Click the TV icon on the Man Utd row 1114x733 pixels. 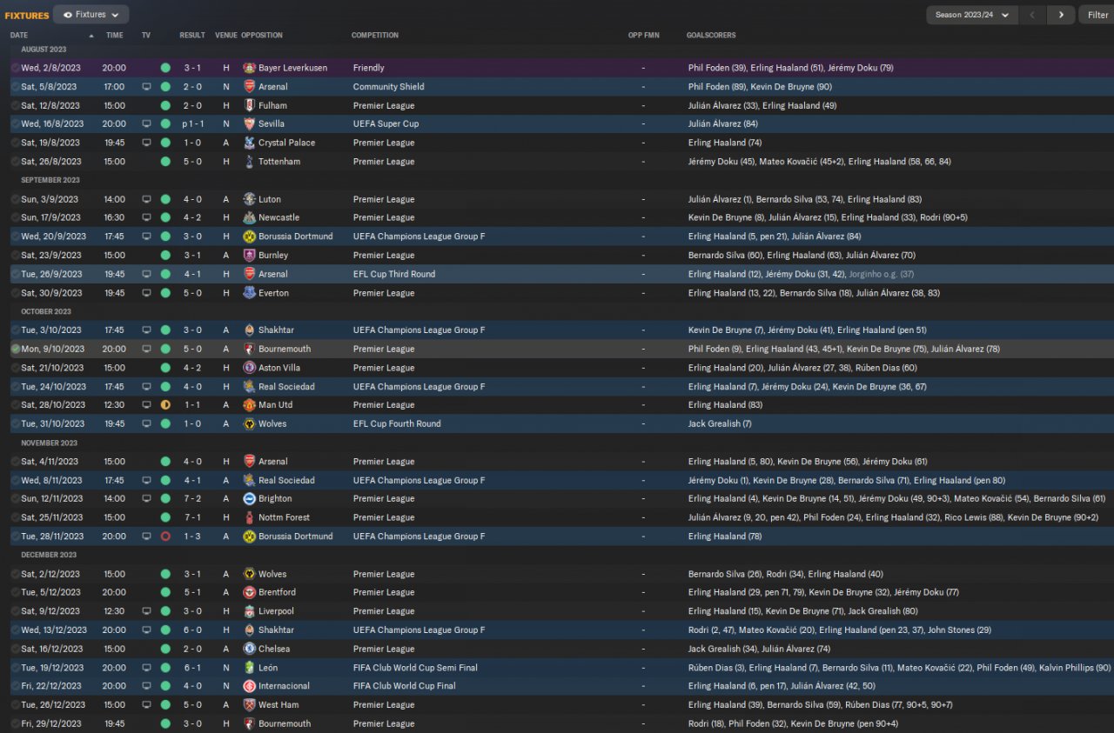pyautogui.click(x=146, y=405)
